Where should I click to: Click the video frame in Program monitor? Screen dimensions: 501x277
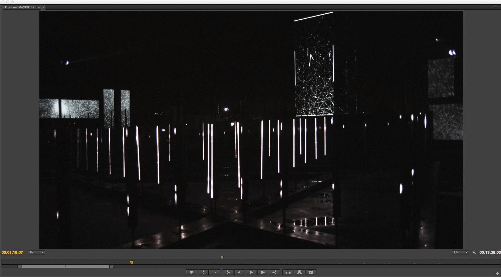[251, 130]
